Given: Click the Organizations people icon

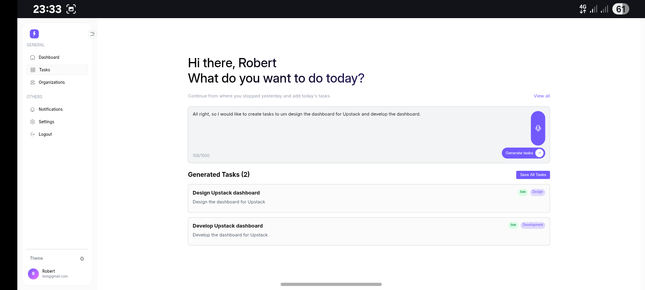Looking at the screenshot, I should tap(33, 83).
